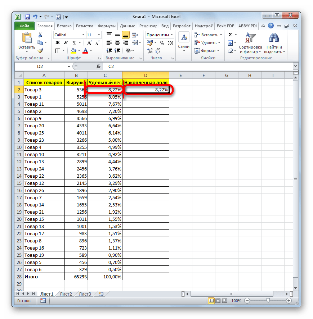Click the Save icon in quick access toolbar
313x319 pixels.
tap(27, 17)
